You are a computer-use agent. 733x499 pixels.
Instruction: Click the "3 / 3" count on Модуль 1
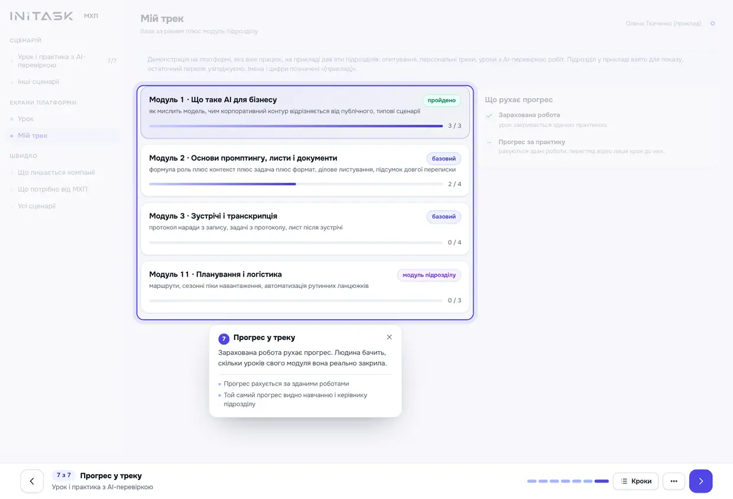[x=455, y=126]
